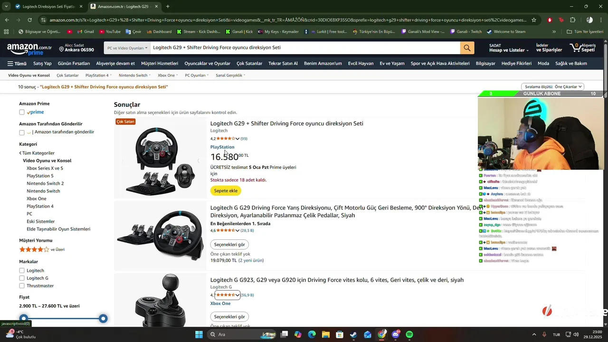Open Tekrar Satın Al nav item
This screenshot has height=342, width=608.
click(283, 64)
